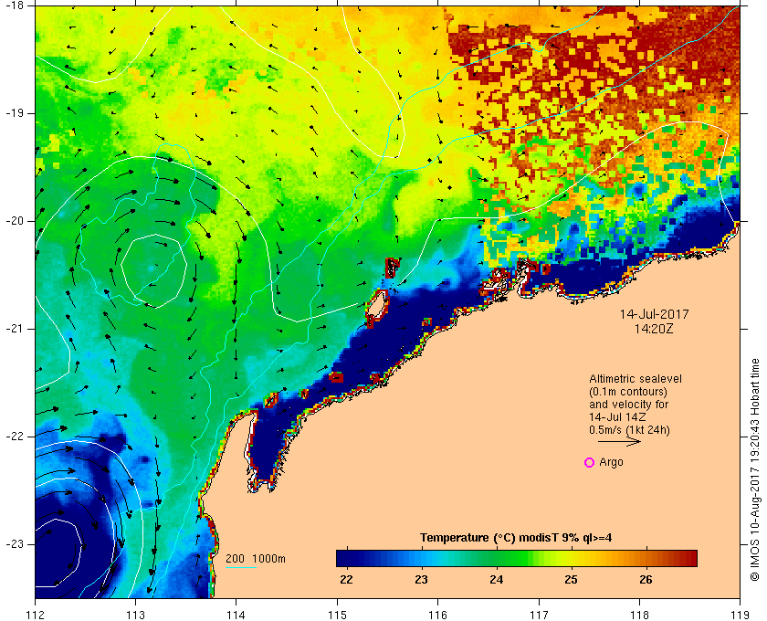767x621 pixels.
Task: Click latitude axis label '-23'
Action: pyautogui.click(x=14, y=544)
